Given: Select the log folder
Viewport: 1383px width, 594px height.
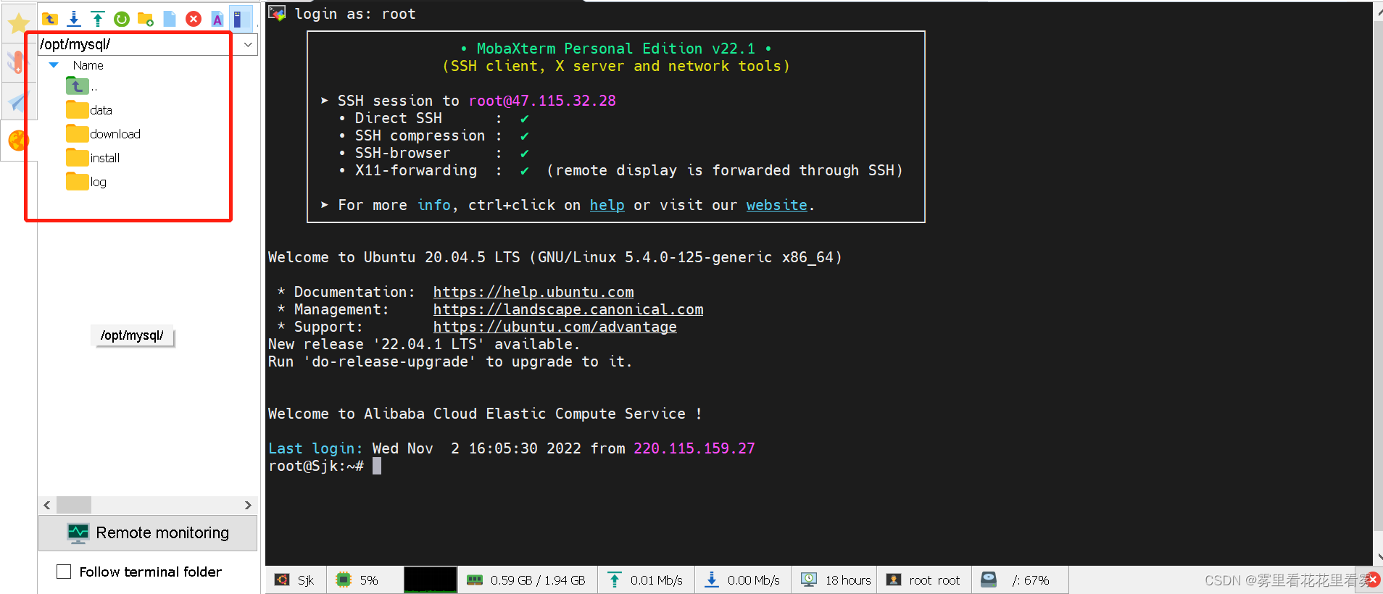Looking at the screenshot, I should 86,182.
